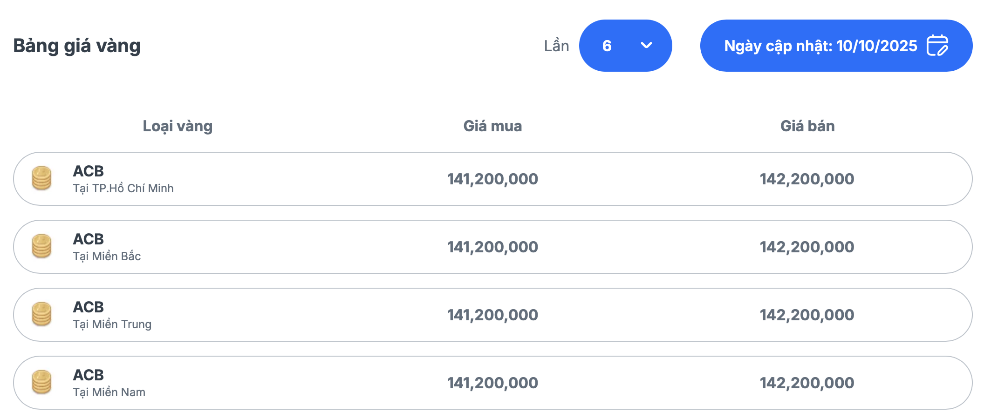Click the buy price for ACB Hồ Chí Minh

coord(492,179)
